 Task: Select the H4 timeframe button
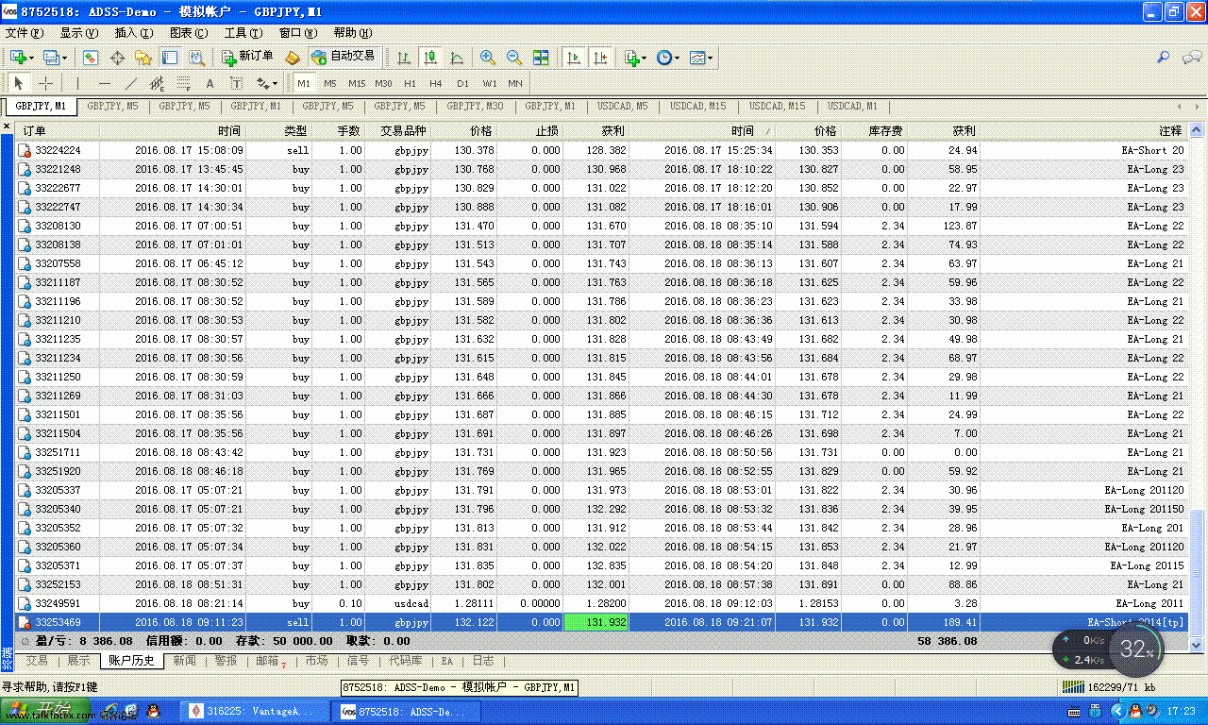436,83
